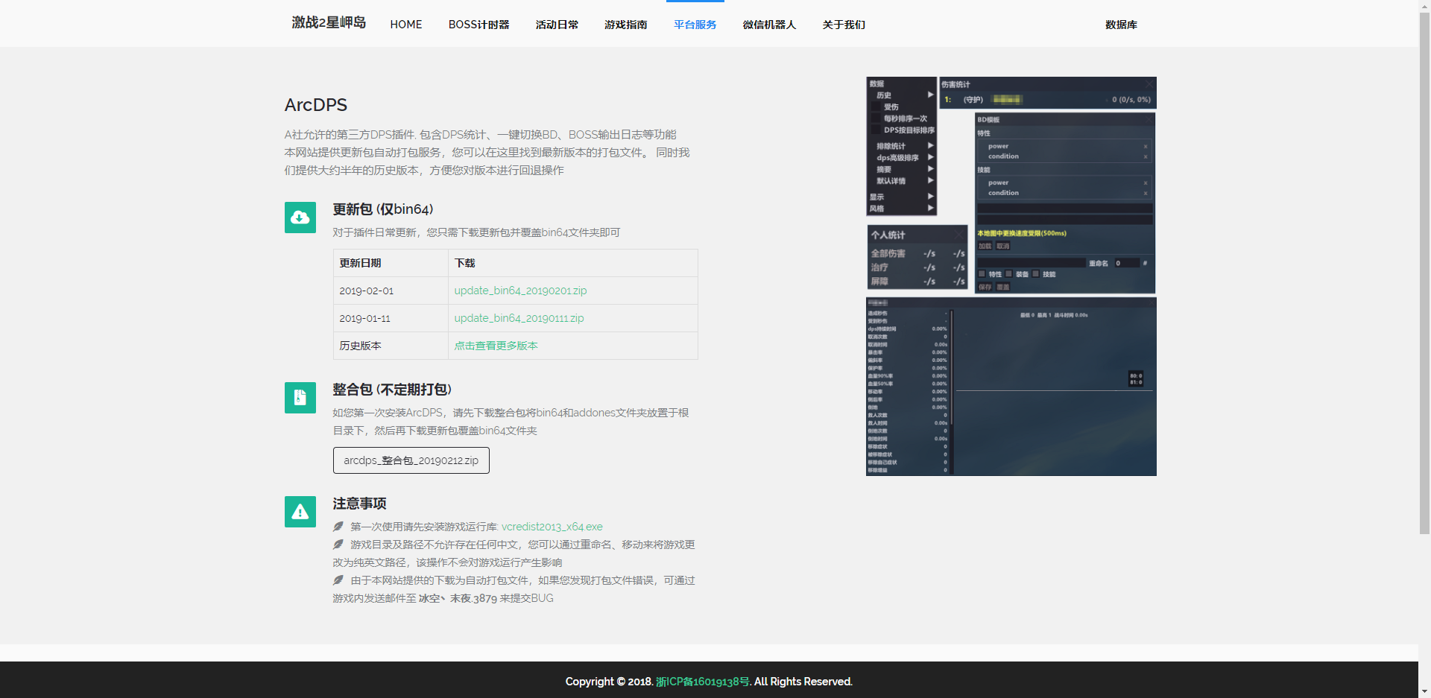
Task: Click the leaf bullet beside 第一次使用请先安装游戏运行库
Action: click(x=338, y=527)
